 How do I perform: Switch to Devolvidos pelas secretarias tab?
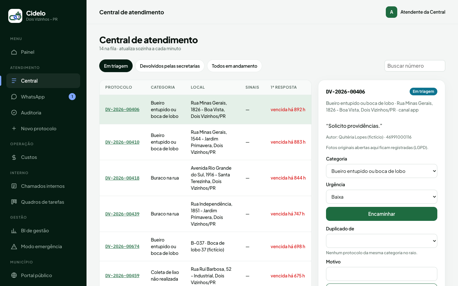click(x=170, y=66)
